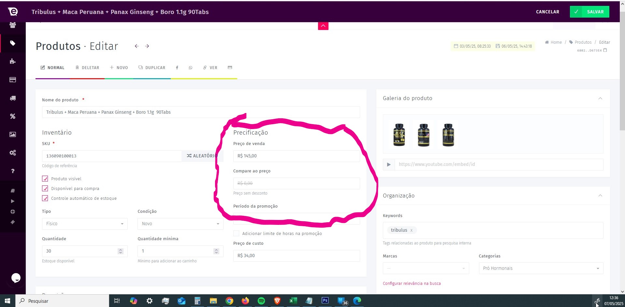Click the Preço de custo field
This screenshot has height=307, width=625.
coord(297,256)
